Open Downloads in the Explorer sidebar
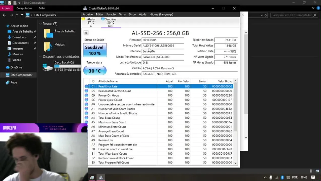This screenshot has width=321, height=181. coord(19,37)
